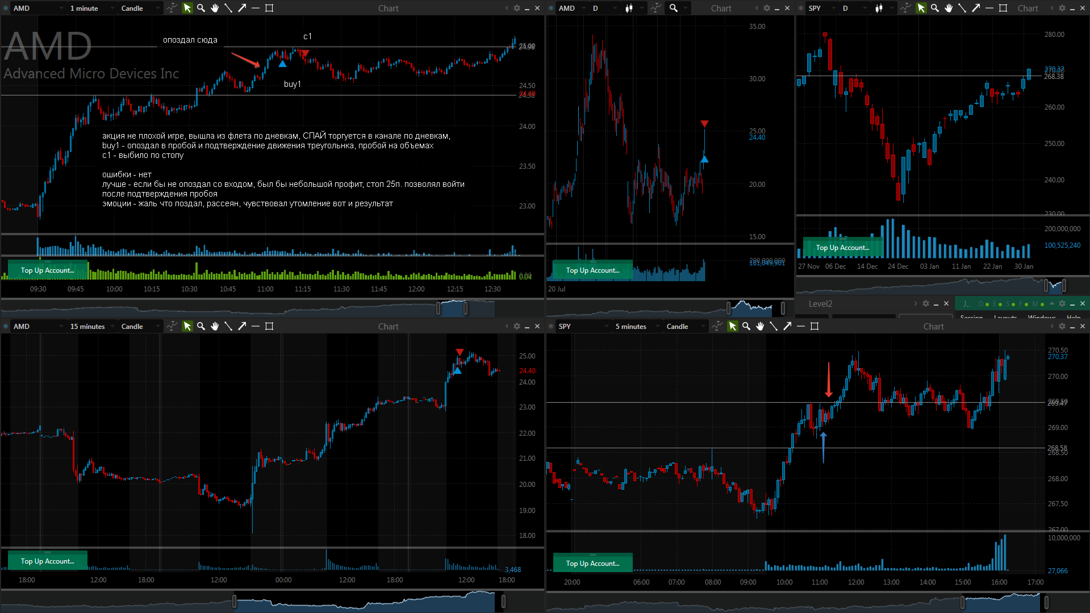Open settings gear of AMD 1 minute chart
The width and height of the screenshot is (1090, 613).
[517, 8]
